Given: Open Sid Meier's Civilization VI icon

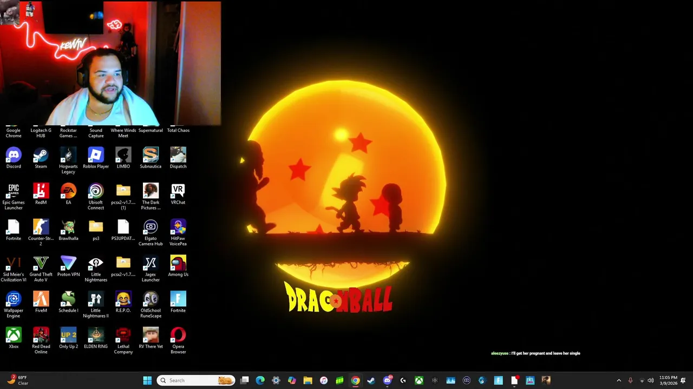Looking at the screenshot, I should (14, 269).
